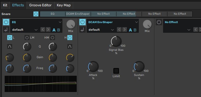
Task: Switch to the Kit tab
Action: (x=5, y=5)
